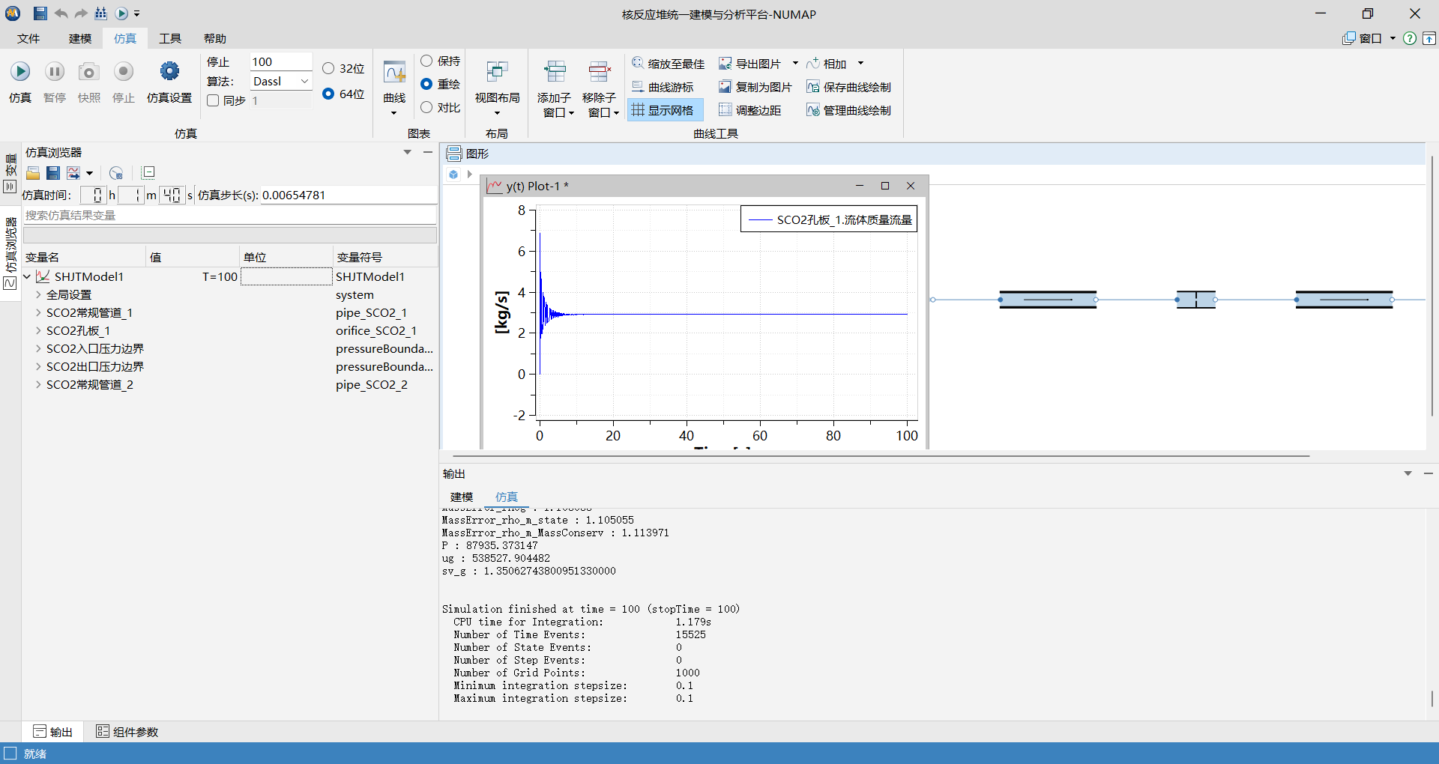This screenshot has height=764, width=1439.
Task: Enable the 同步 checkbox
Action: click(213, 100)
